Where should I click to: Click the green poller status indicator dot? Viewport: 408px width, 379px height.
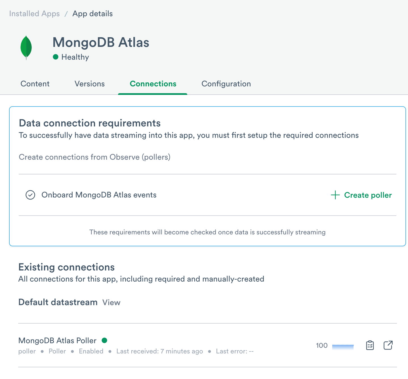[x=104, y=340]
